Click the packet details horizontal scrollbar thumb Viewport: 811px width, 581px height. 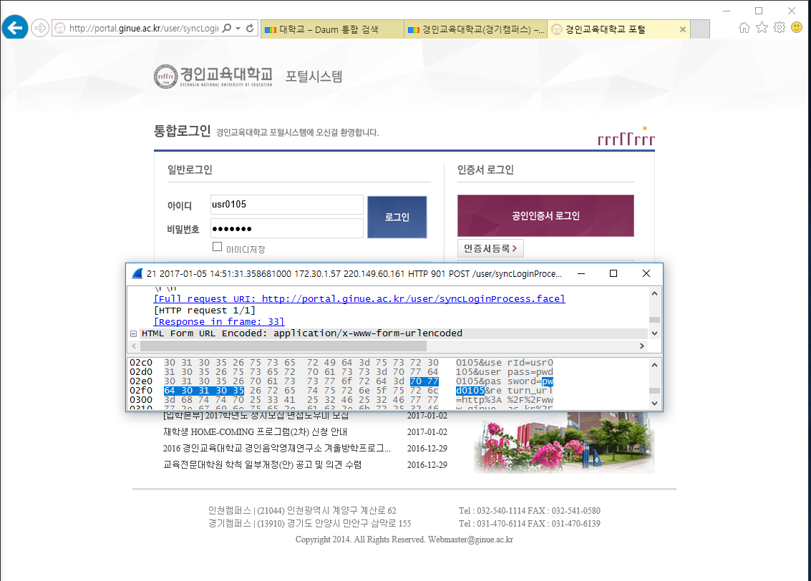click(x=283, y=346)
